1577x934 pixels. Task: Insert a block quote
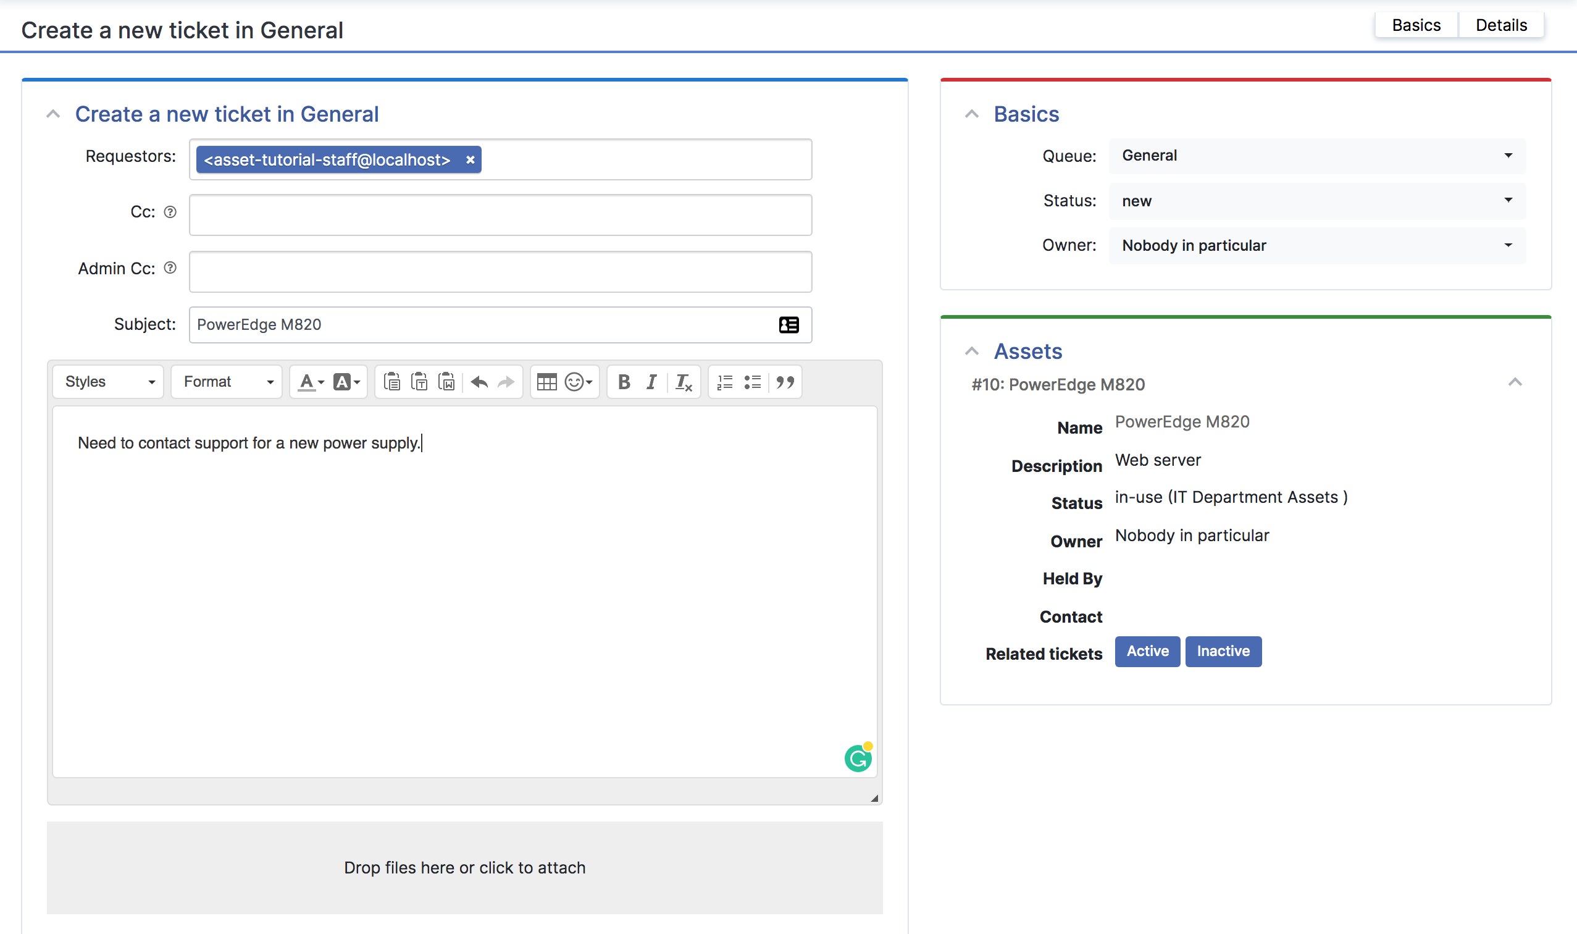coord(785,381)
